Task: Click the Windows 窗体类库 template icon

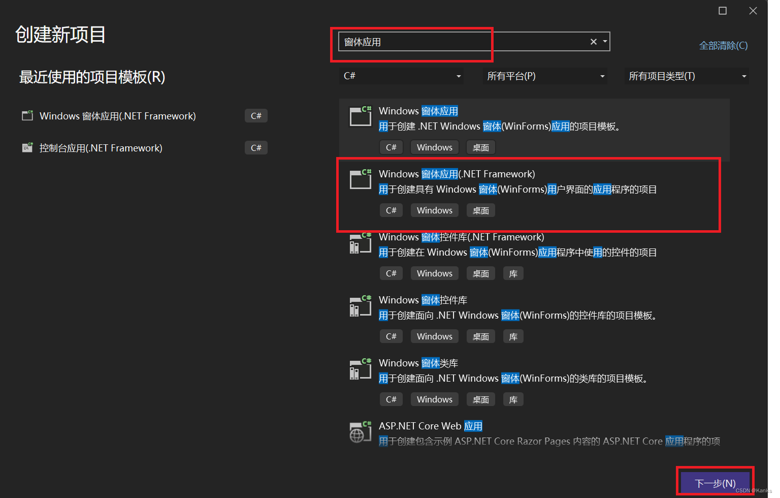Action: click(x=361, y=369)
